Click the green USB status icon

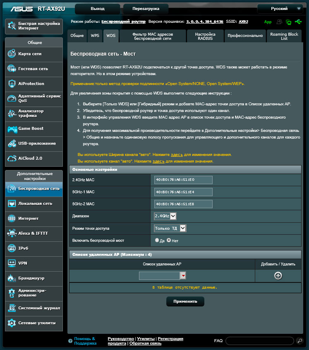tap(298, 22)
